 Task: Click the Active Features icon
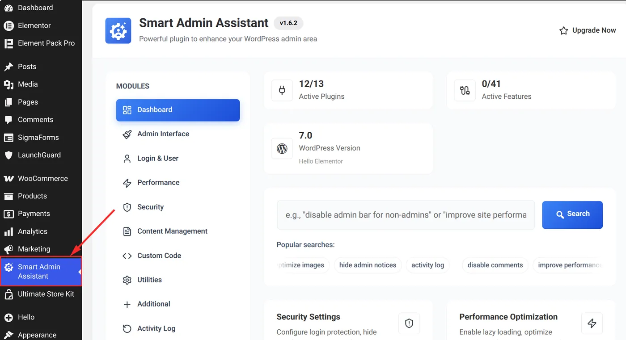click(465, 91)
